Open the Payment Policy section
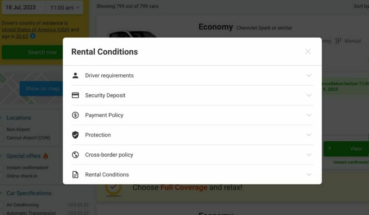Screen dimensions: 369x215 click(104, 115)
